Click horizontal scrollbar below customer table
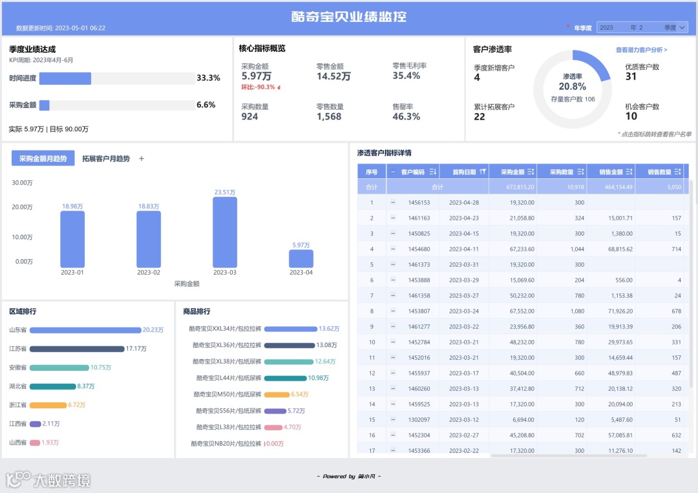Screen dimensions: 698x493 tap(569, 456)
